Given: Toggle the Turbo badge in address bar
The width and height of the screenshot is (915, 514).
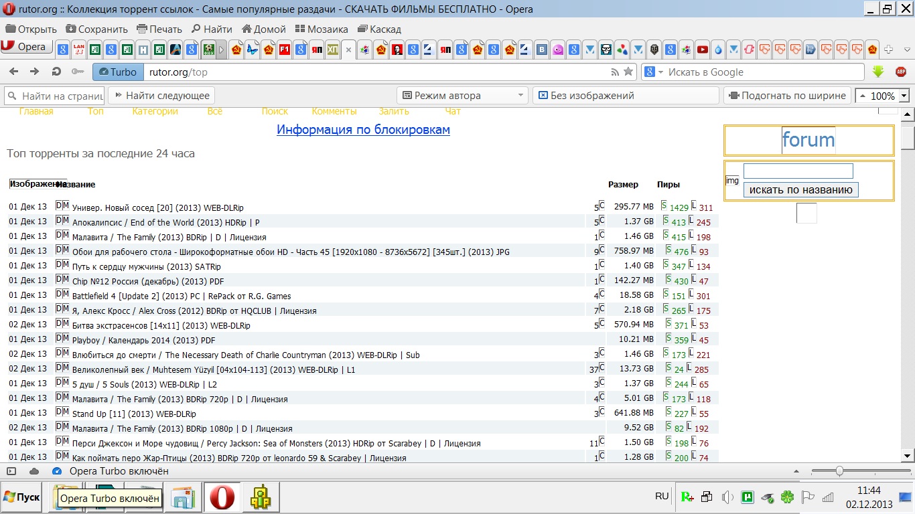Looking at the screenshot, I should (118, 72).
